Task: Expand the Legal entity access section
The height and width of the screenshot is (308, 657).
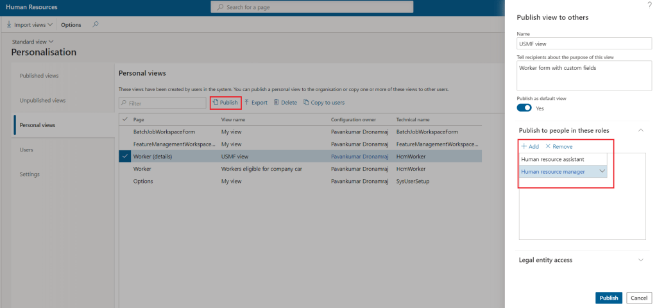Action: pyautogui.click(x=640, y=260)
